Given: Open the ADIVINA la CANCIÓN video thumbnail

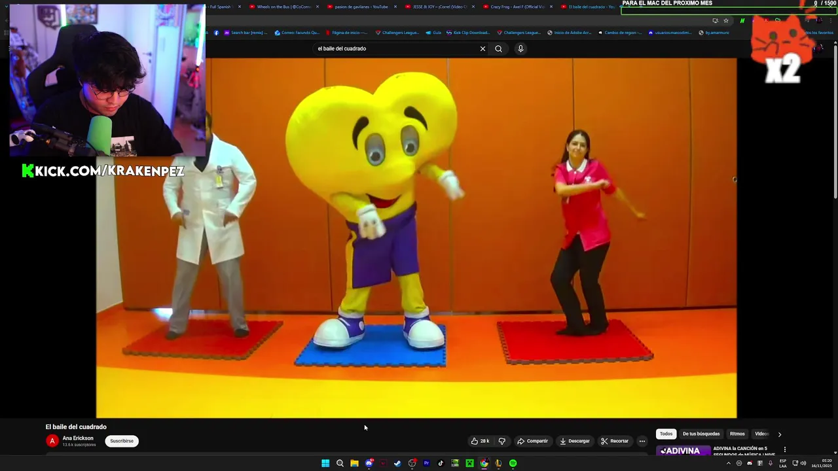Looking at the screenshot, I should pyautogui.click(x=683, y=451).
